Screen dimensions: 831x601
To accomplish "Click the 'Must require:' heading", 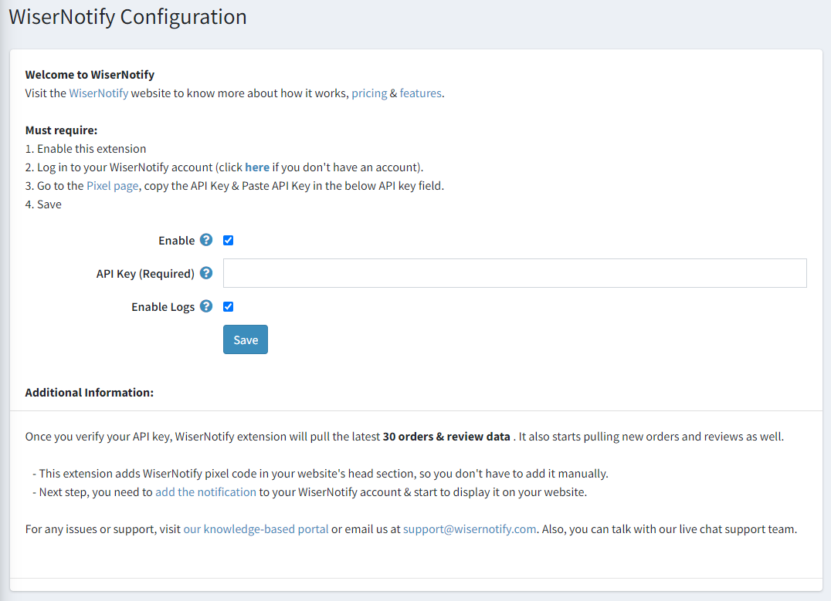I will (x=62, y=130).
